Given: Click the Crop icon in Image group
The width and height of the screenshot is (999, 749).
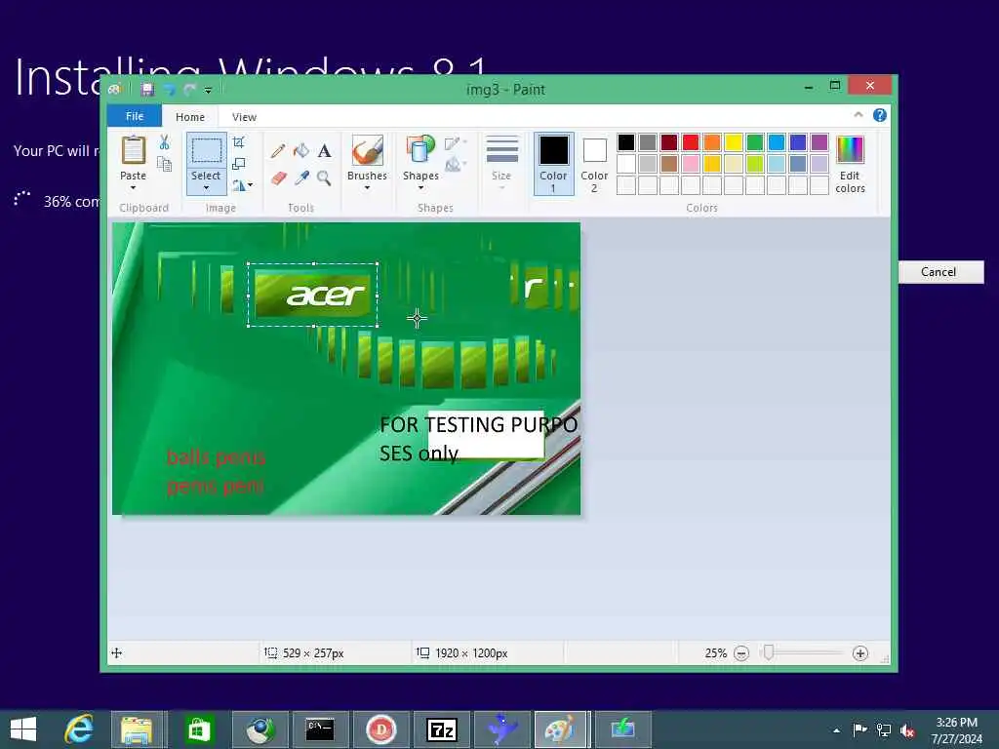Looking at the screenshot, I should (x=239, y=142).
